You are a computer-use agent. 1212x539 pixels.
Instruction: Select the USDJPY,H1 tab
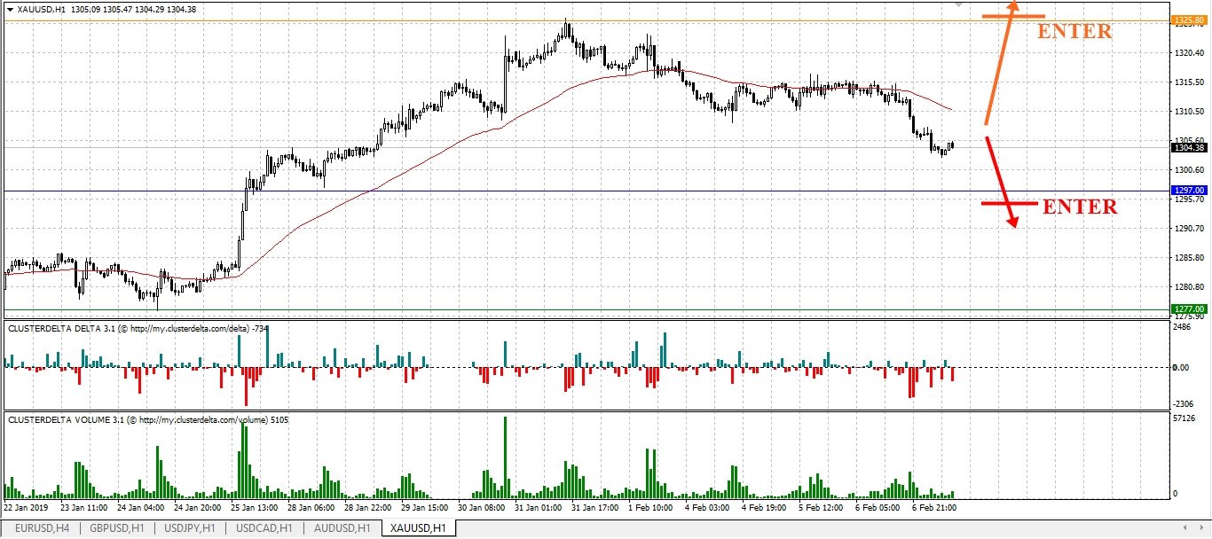[x=189, y=528]
